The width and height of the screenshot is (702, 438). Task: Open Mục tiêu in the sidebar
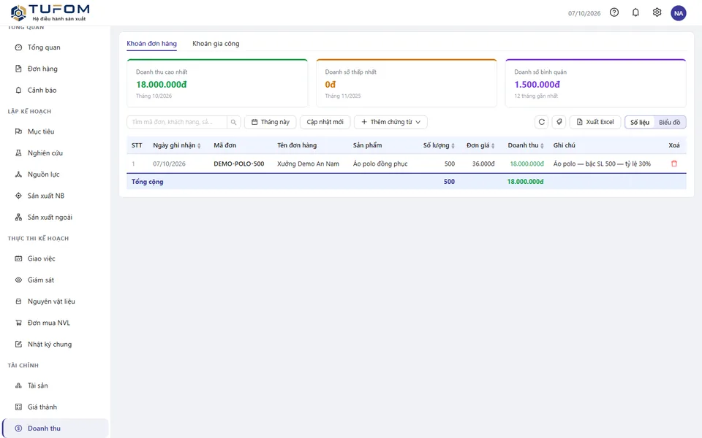click(x=55, y=131)
